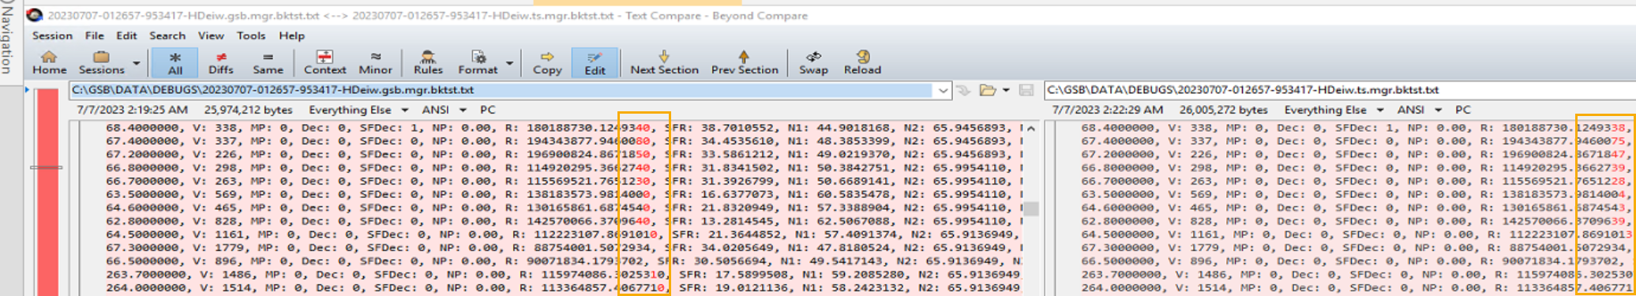
Task: Open the left file path dropdown
Action: 943,90
